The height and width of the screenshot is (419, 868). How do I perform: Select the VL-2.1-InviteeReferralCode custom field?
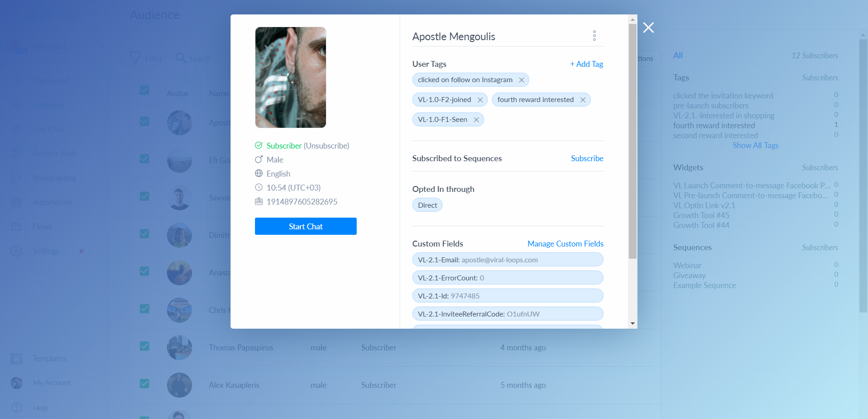pyautogui.click(x=508, y=314)
